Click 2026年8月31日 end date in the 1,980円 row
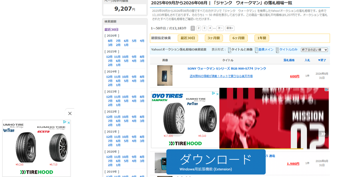 322,163
